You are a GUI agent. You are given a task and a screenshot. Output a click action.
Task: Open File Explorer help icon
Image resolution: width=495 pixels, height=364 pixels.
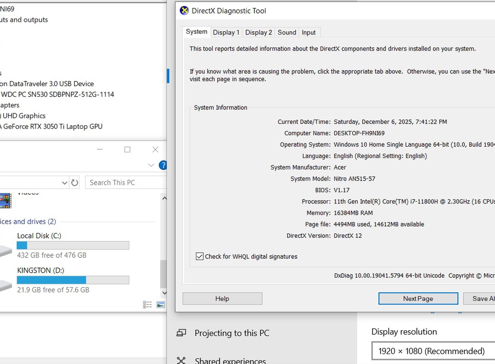[x=163, y=165]
